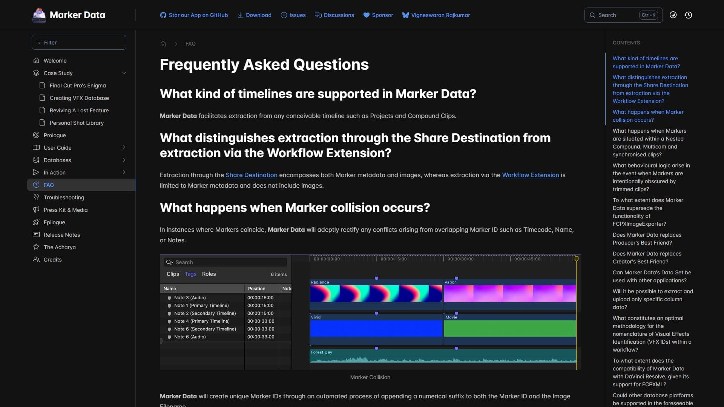Click the Epilogue rocket icon
The width and height of the screenshot is (724, 407).
point(36,222)
